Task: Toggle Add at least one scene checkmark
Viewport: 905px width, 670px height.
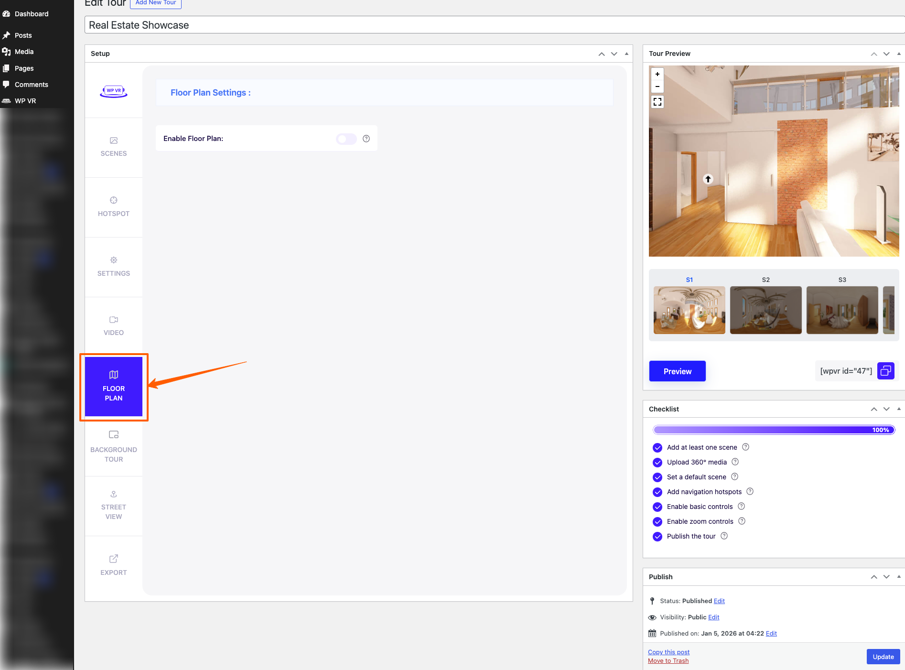Action: pos(657,448)
